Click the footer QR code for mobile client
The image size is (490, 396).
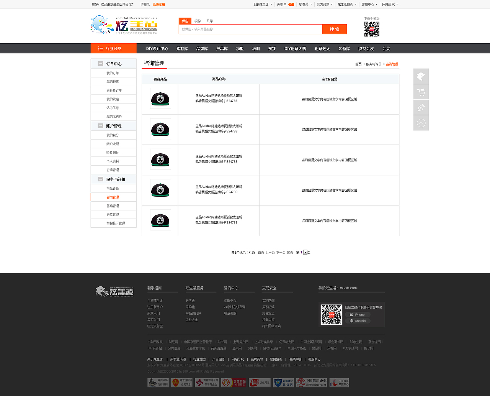331,315
